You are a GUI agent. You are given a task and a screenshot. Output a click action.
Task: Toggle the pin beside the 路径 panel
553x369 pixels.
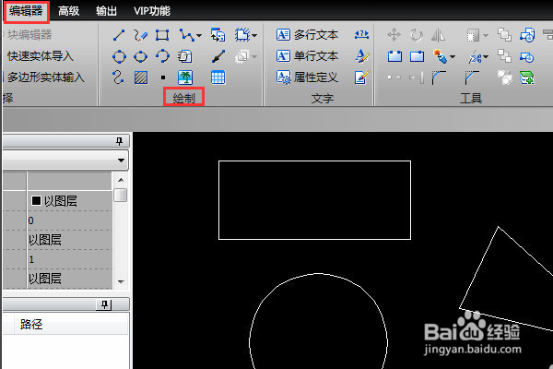pyautogui.click(x=104, y=304)
